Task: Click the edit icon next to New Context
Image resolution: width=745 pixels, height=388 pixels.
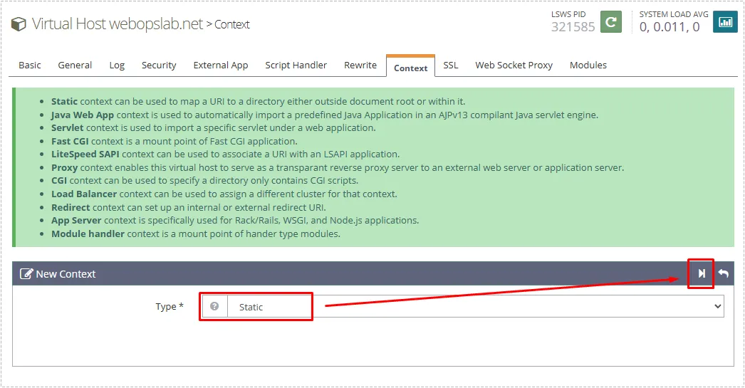Action: (x=26, y=274)
